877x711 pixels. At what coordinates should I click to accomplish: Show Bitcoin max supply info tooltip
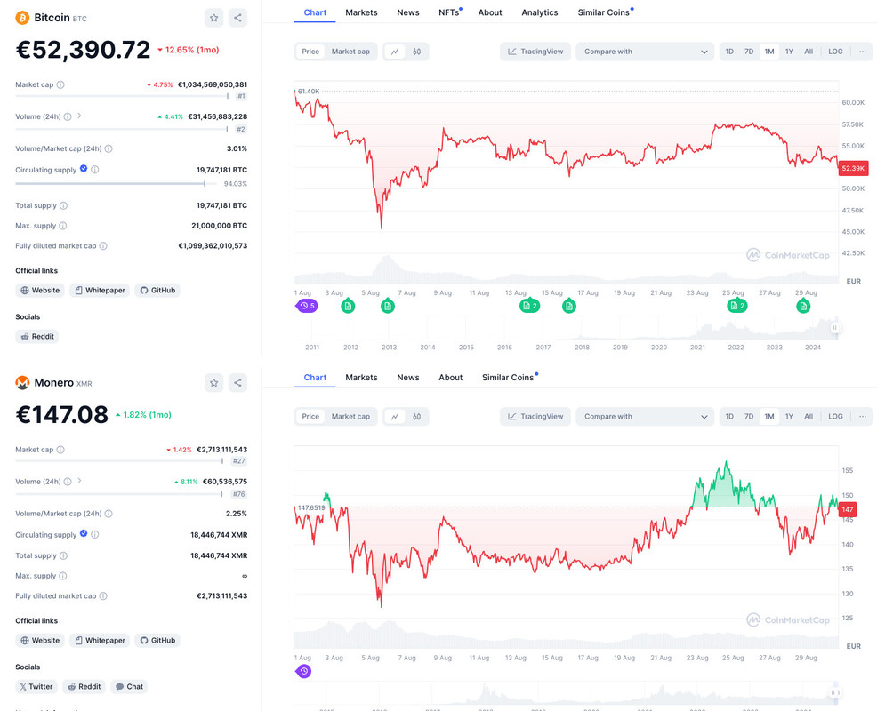(62, 226)
